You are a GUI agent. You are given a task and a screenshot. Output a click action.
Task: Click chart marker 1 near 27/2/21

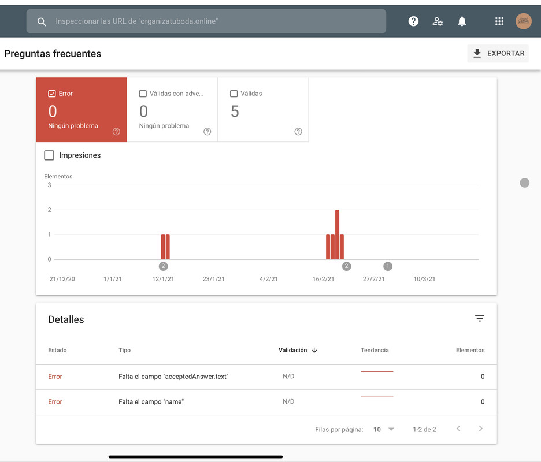[x=387, y=266]
